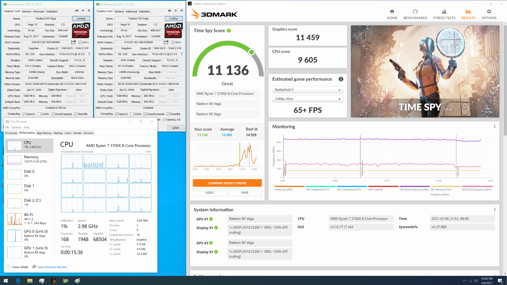Open 3DMark Home icon
507x285 pixels.
392,12
